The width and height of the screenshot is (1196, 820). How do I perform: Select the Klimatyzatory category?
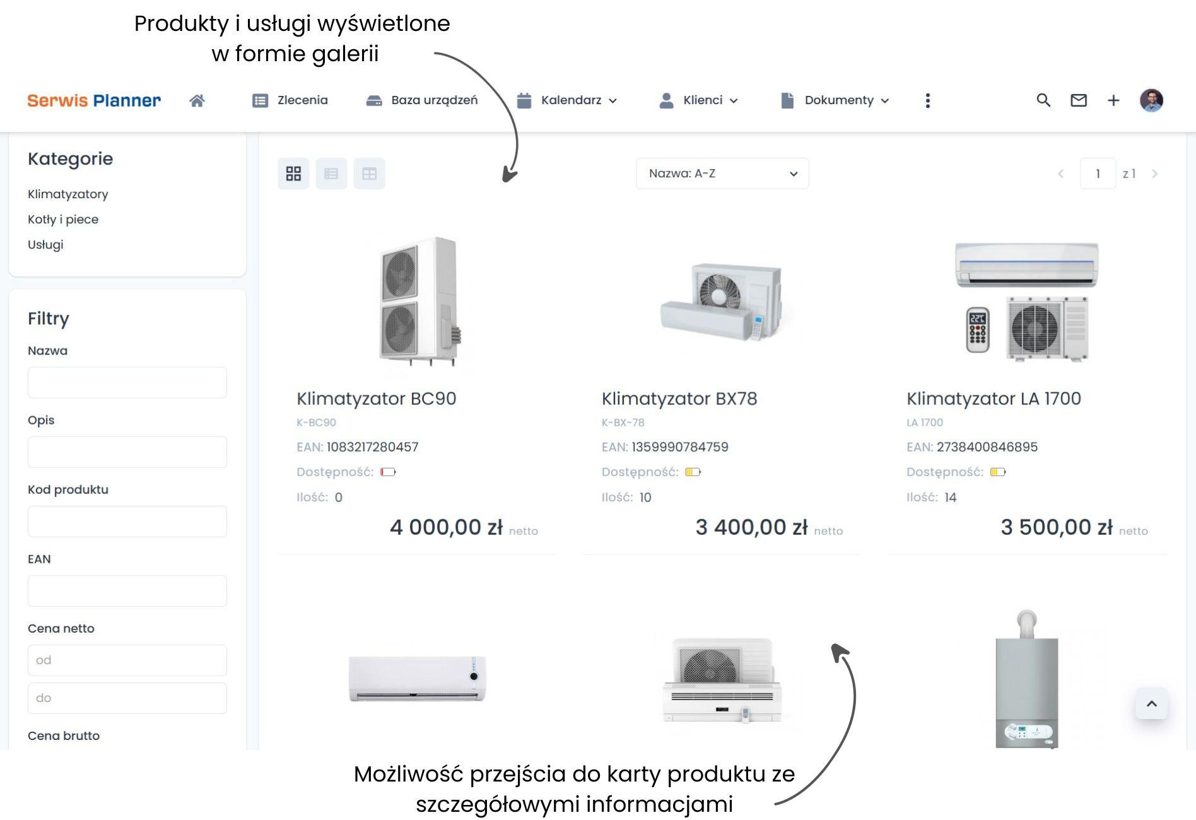click(x=68, y=194)
